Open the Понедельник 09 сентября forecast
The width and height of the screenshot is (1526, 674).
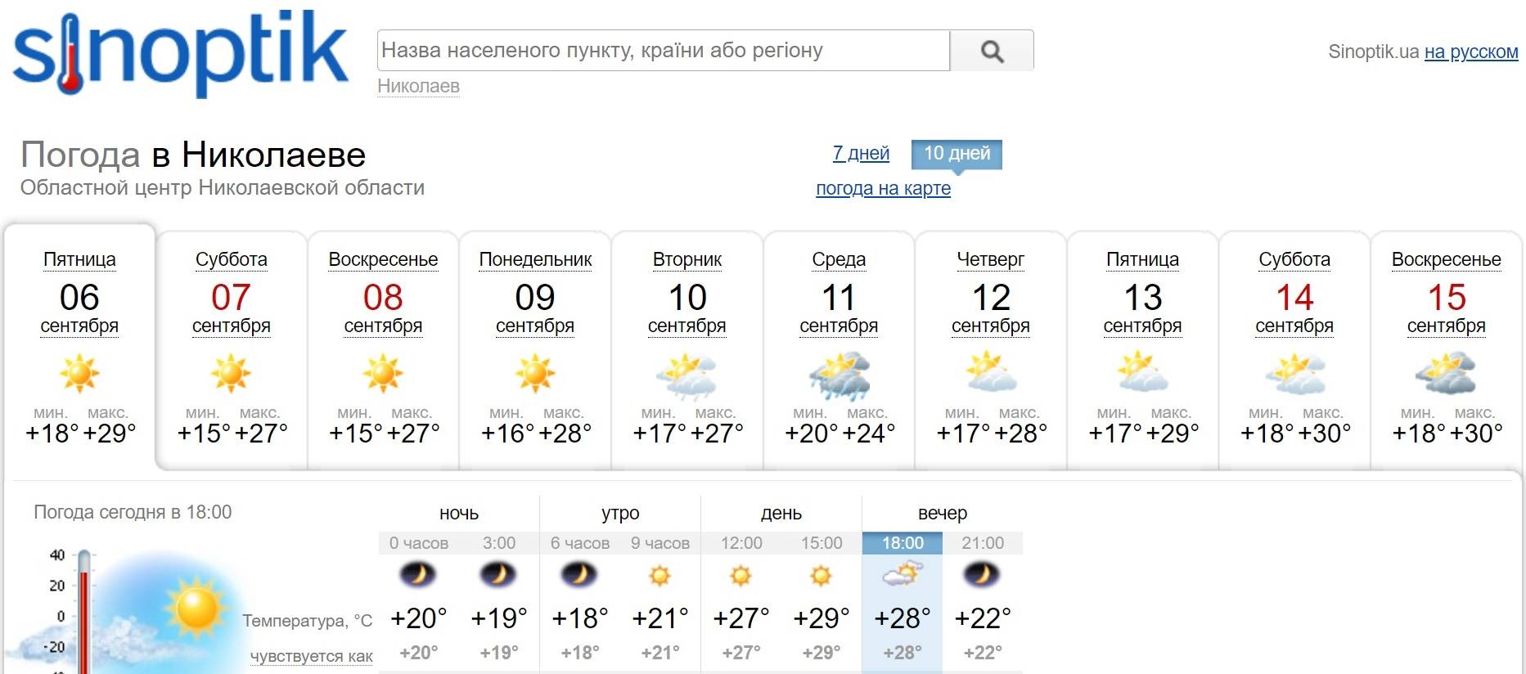pyautogui.click(x=535, y=349)
